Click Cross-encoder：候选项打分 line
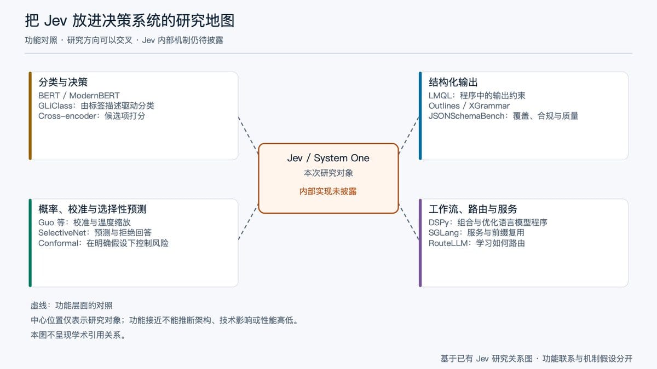This screenshot has width=657, height=369. pyautogui.click(x=92, y=116)
